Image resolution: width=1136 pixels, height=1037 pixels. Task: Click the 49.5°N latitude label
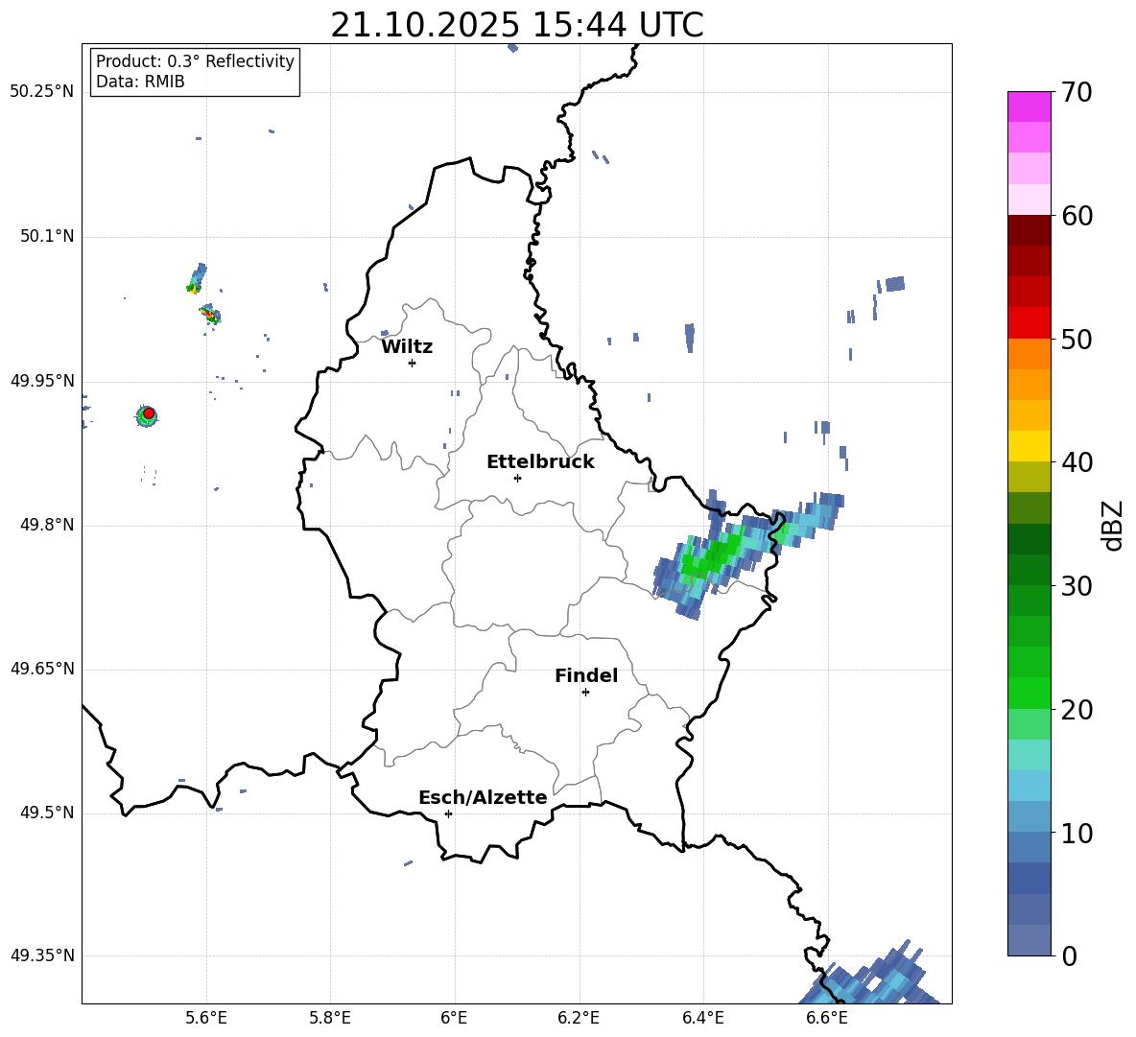click(x=46, y=813)
